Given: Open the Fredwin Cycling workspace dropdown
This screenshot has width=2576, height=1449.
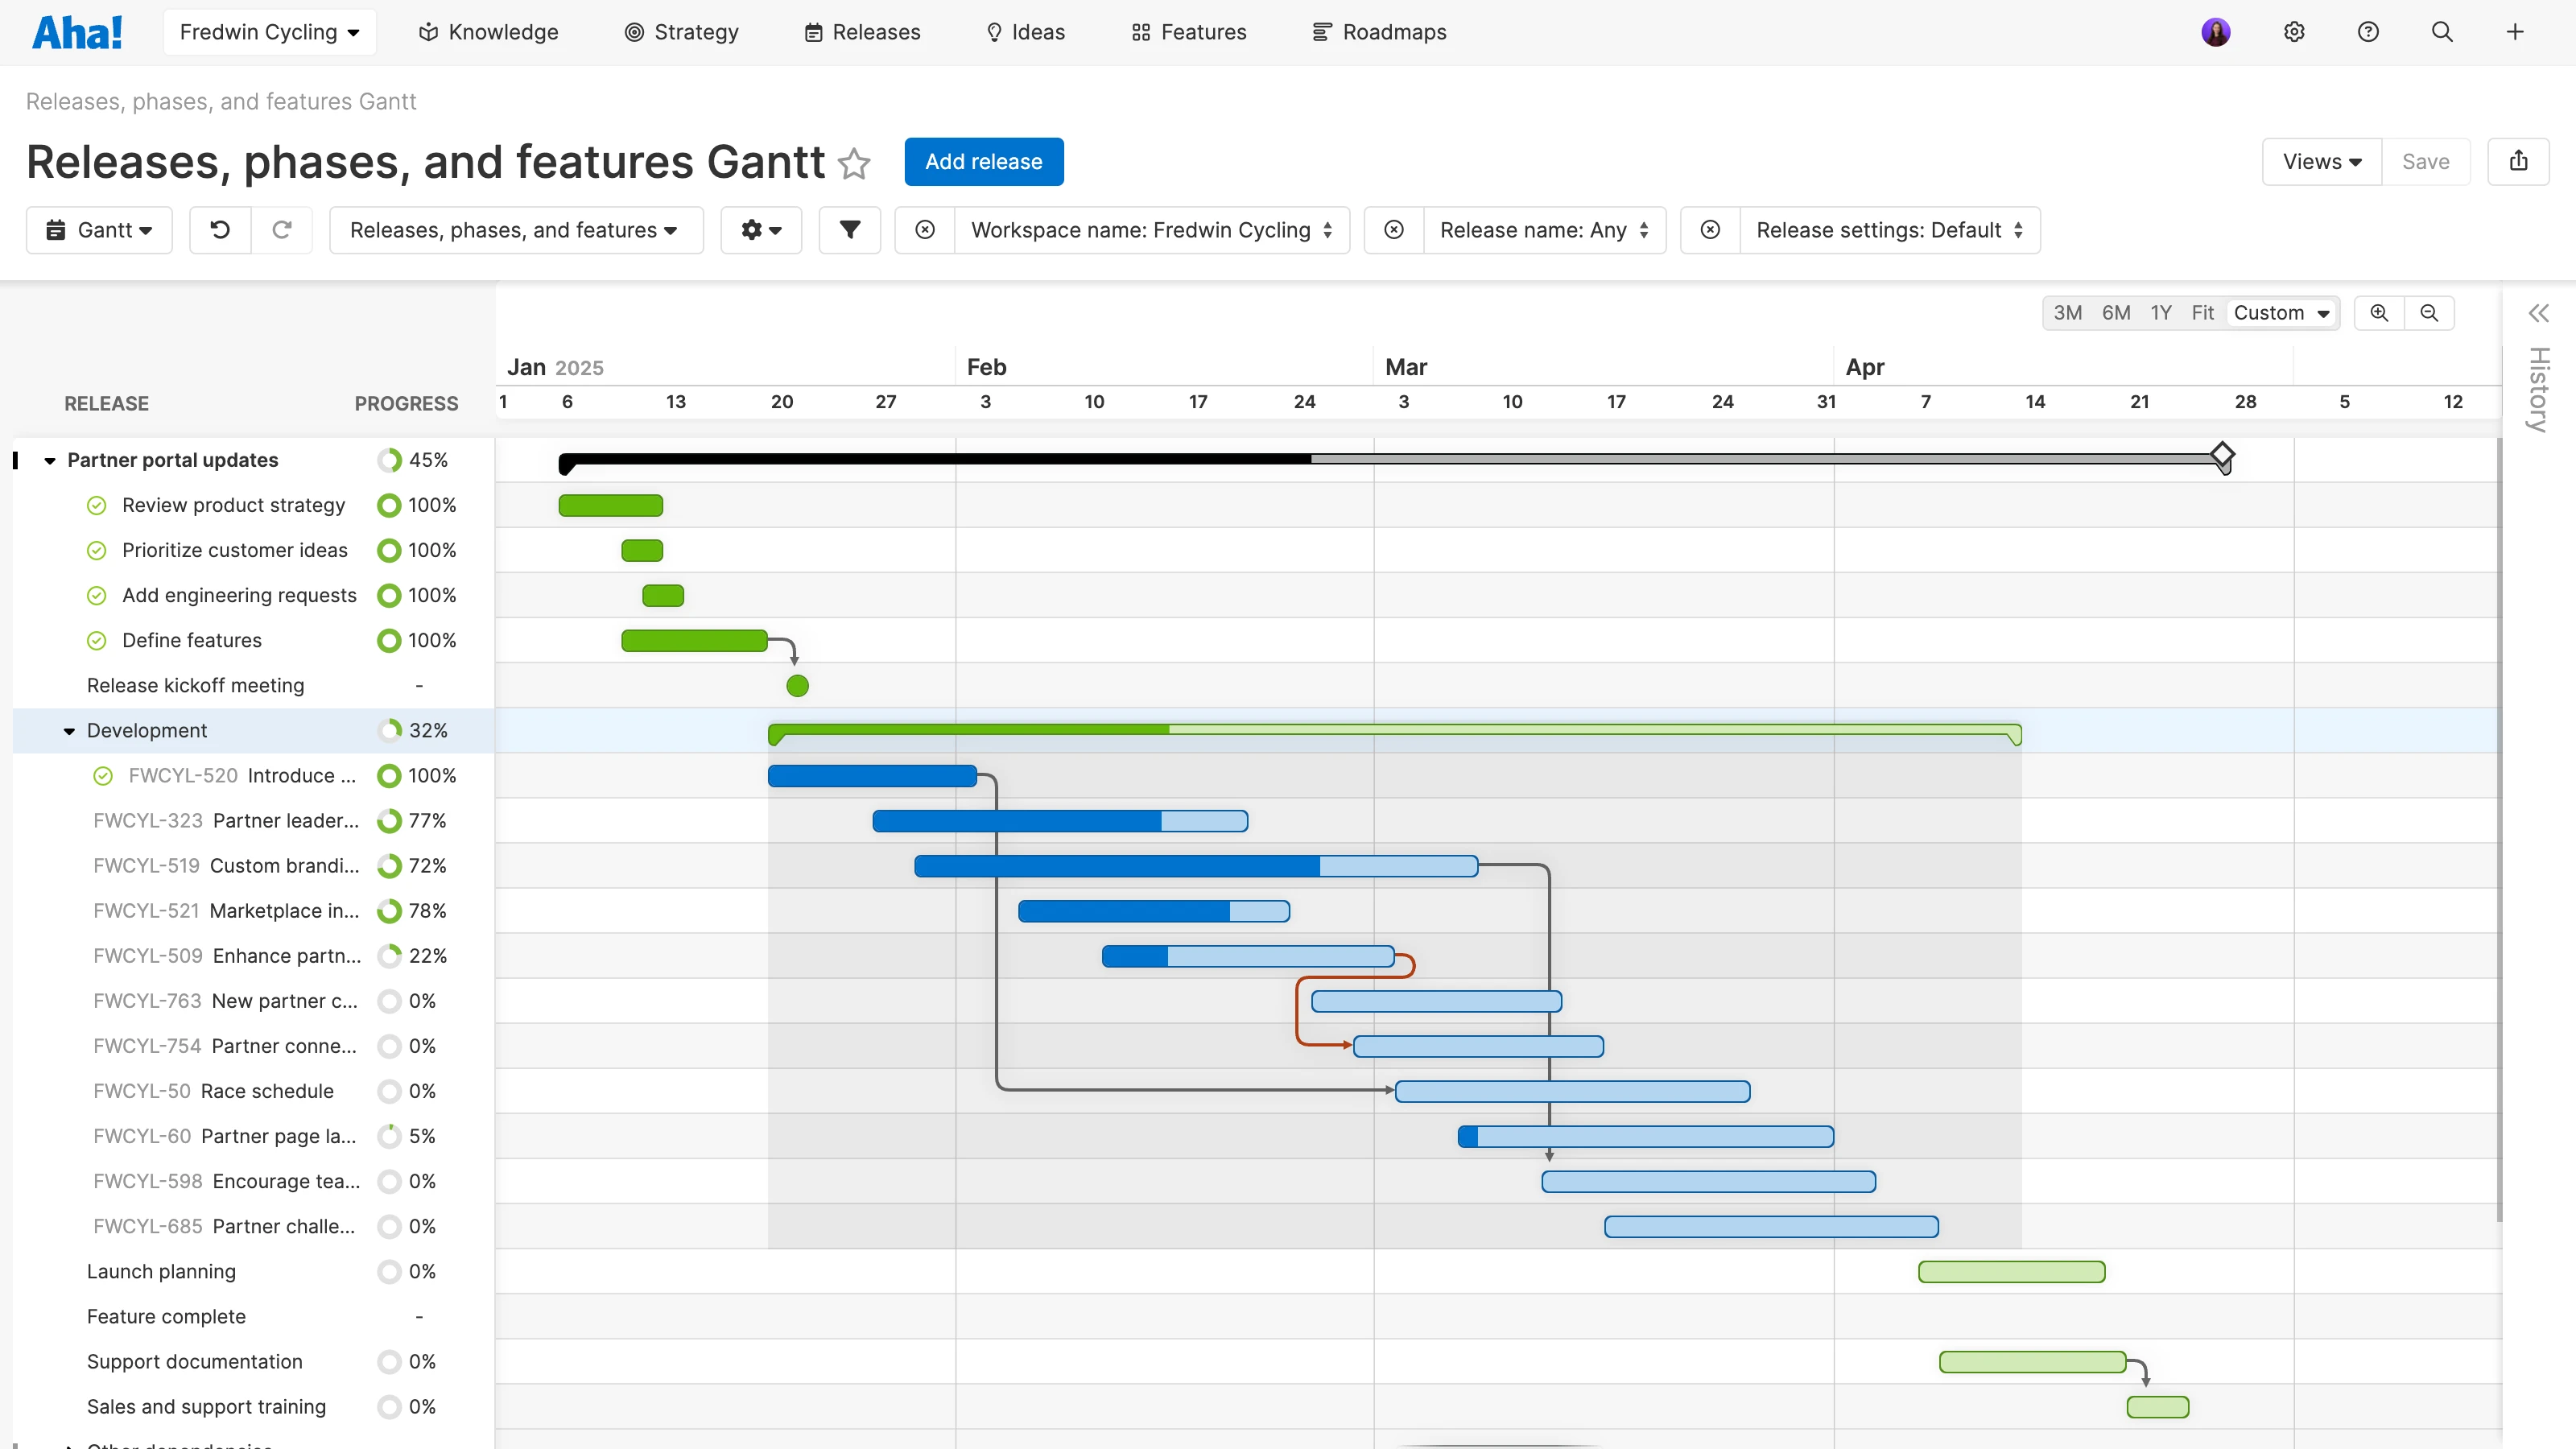Looking at the screenshot, I should 269,31.
